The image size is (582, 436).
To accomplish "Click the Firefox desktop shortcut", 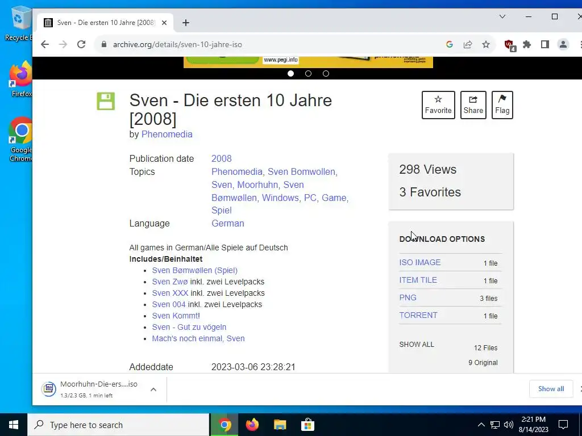I will [x=21, y=79].
